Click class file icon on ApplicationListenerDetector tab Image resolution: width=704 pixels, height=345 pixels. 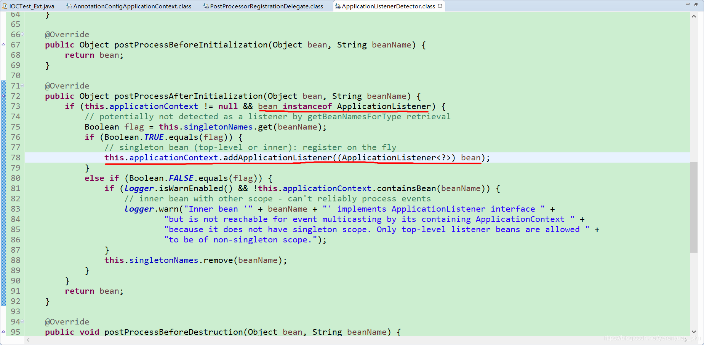click(338, 6)
